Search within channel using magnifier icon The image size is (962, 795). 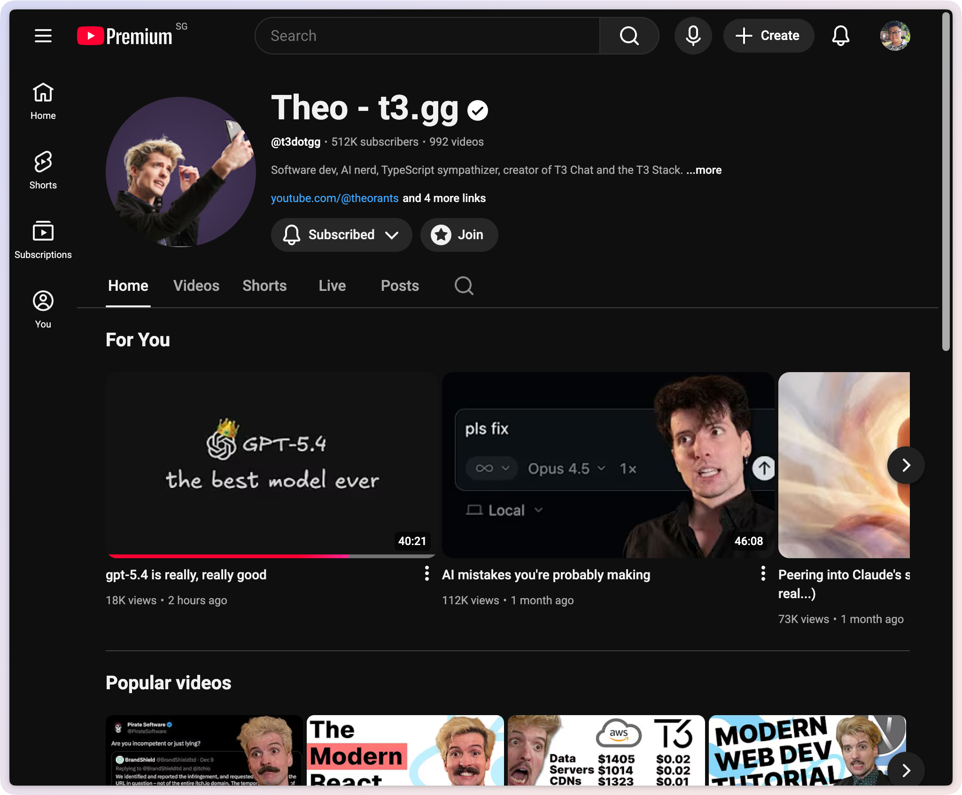[464, 286]
